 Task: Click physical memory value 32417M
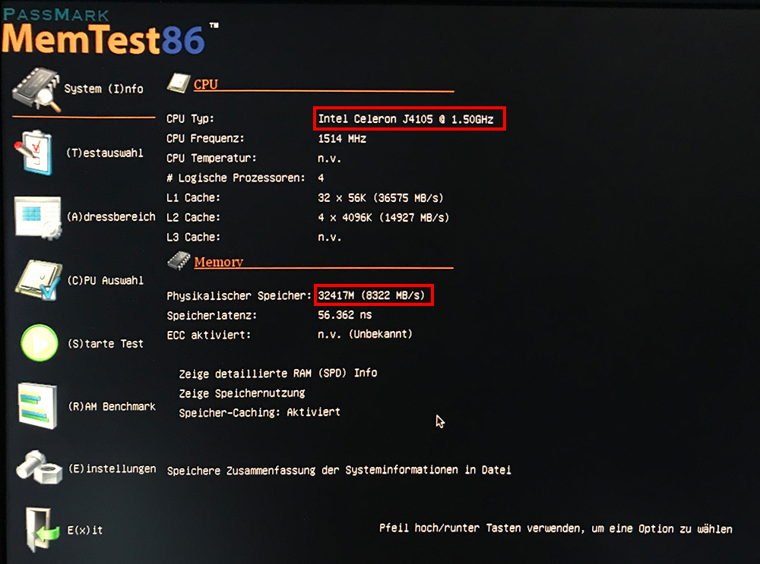tap(372, 295)
